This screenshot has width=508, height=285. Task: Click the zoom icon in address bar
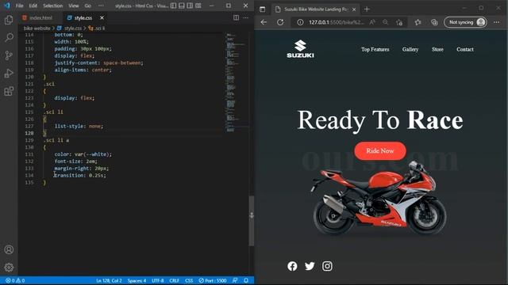pyautogui.click(x=385, y=22)
